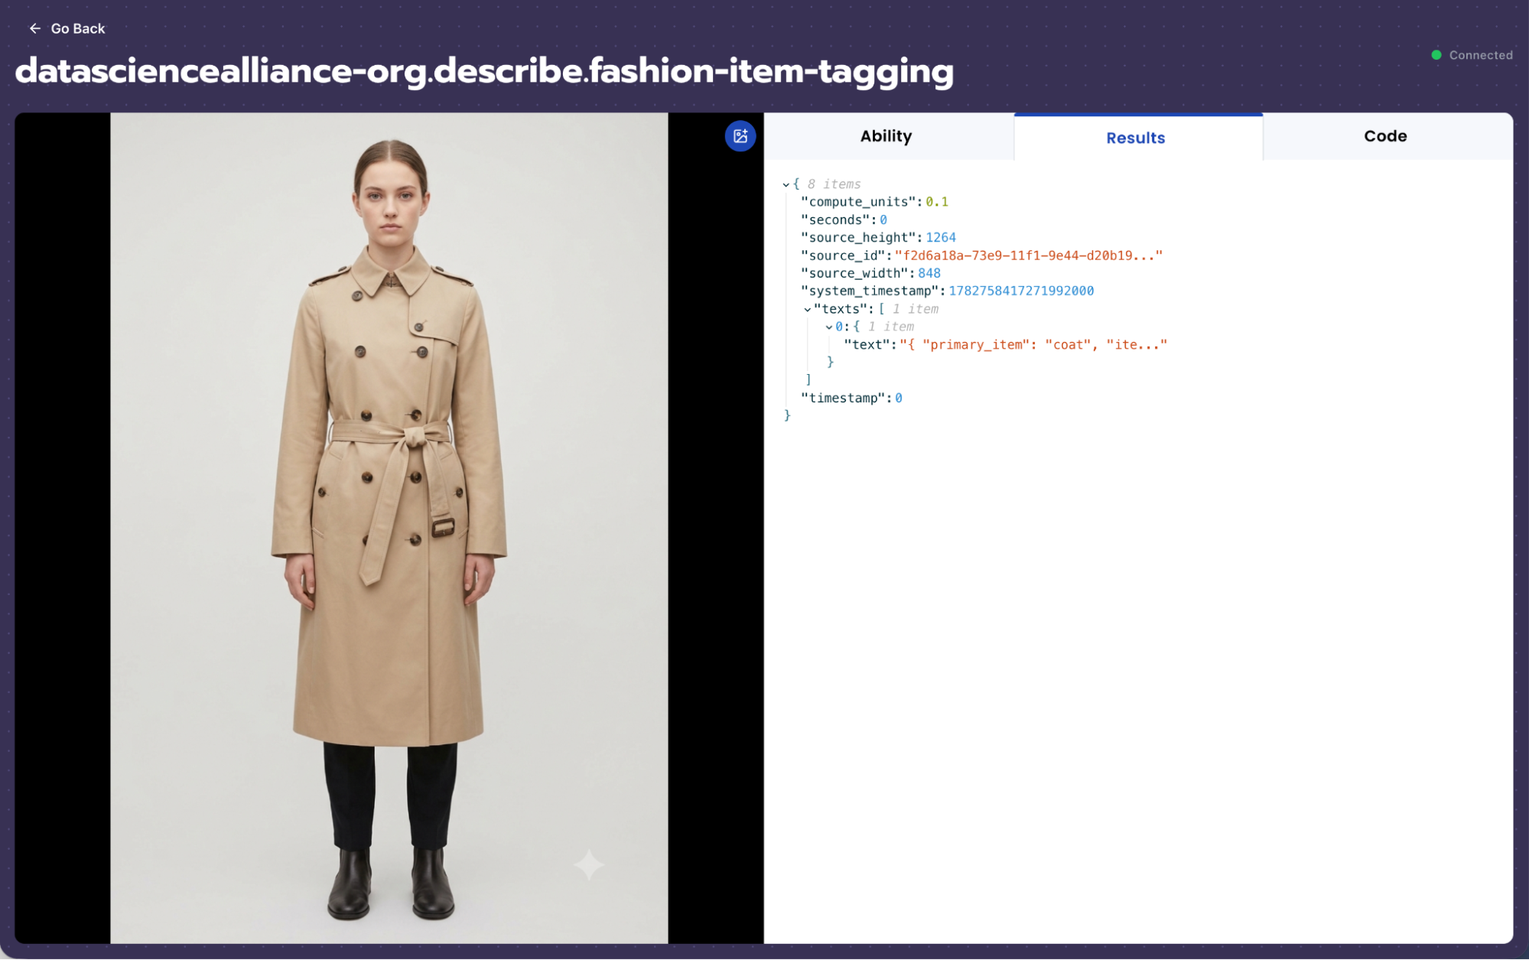Click the "texts" key label
Viewport: 1529px width, 960px height.
(840, 309)
